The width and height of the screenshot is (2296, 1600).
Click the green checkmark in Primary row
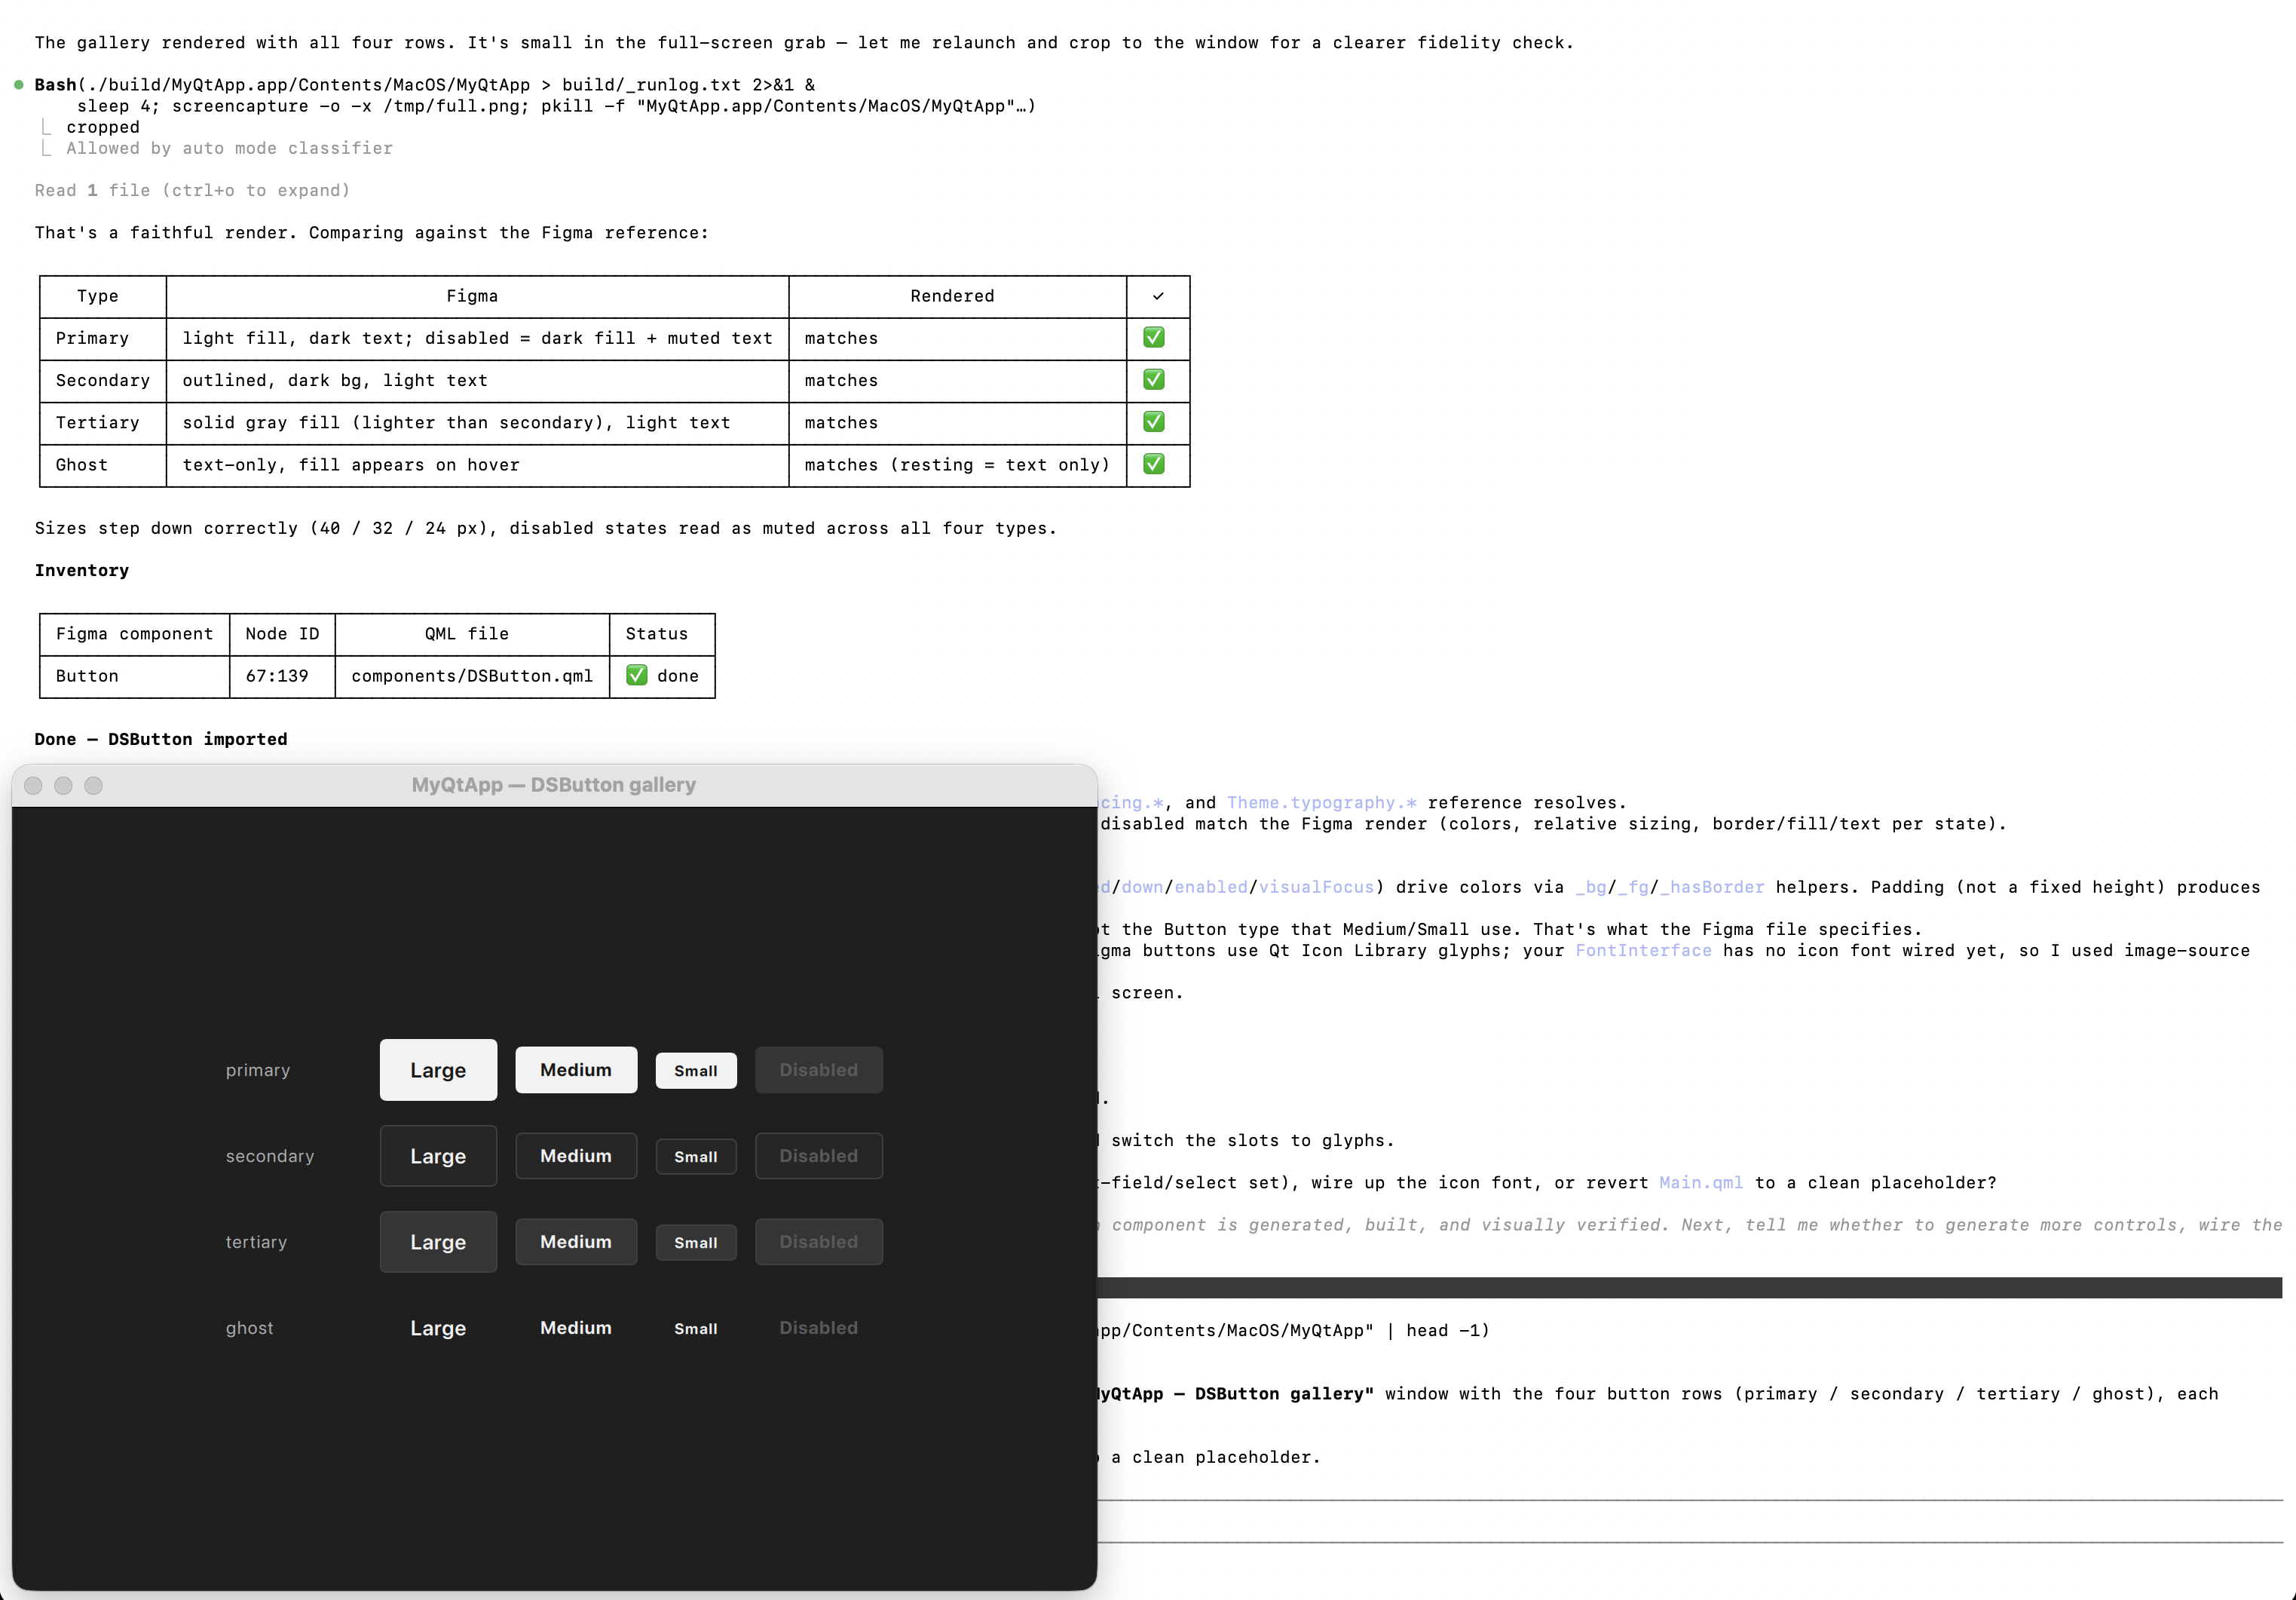point(1154,337)
